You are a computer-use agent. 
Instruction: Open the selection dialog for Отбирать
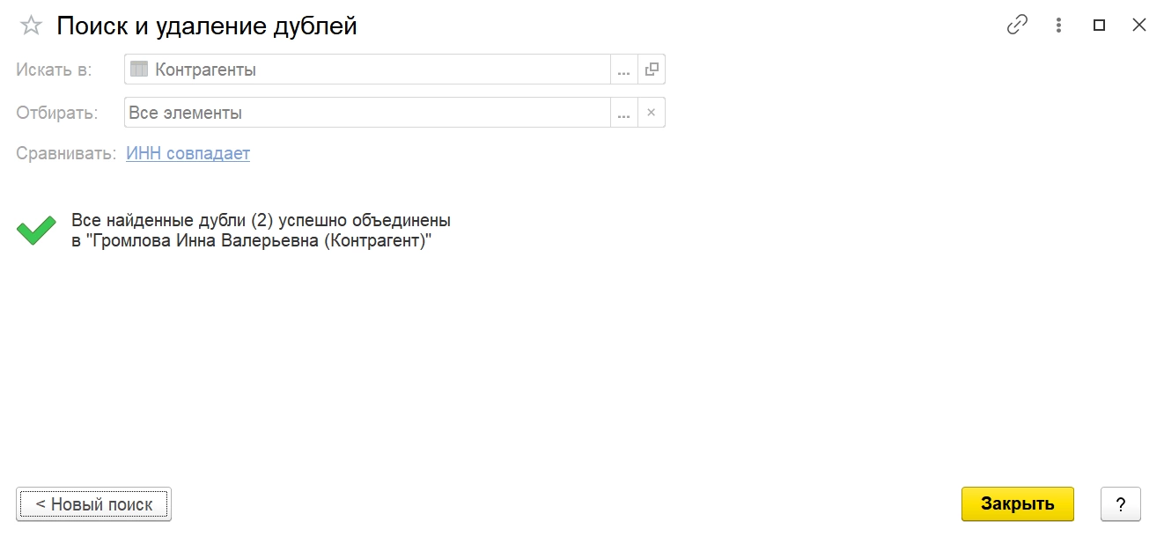tap(623, 113)
